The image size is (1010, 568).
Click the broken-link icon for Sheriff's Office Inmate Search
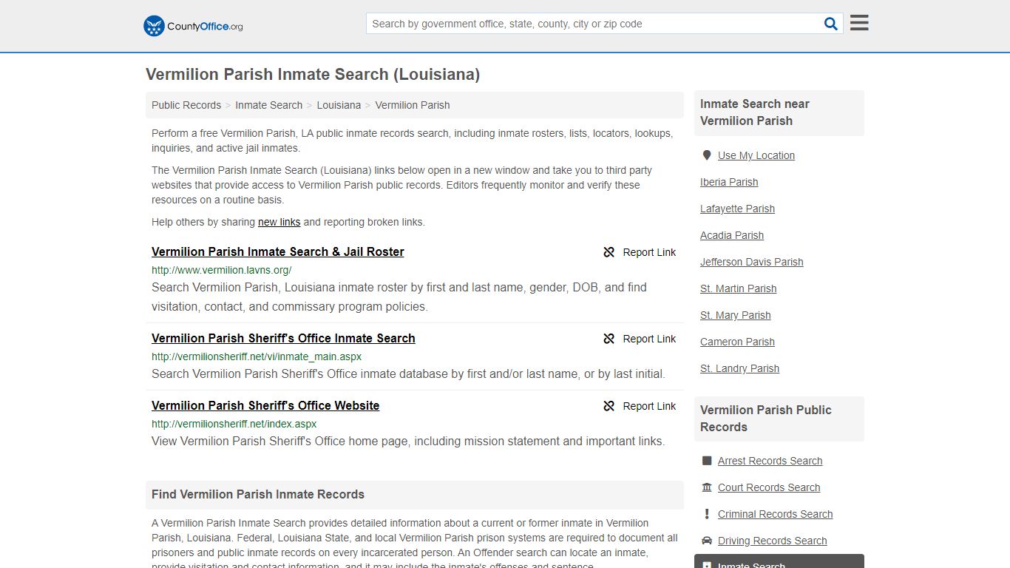point(609,339)
